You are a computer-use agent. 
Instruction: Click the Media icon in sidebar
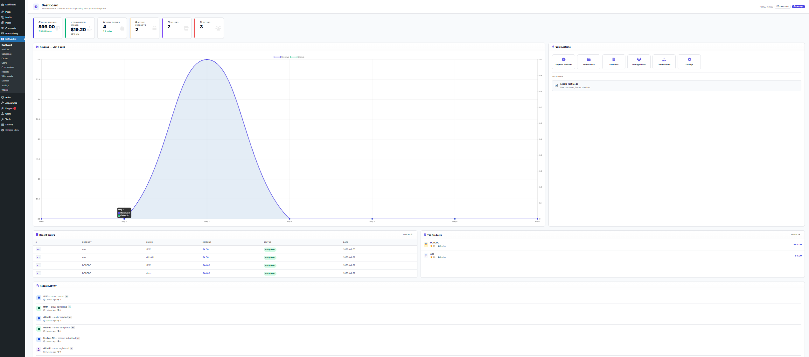tap(3, 17)
